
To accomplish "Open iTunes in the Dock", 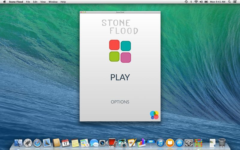I will [x=160, y=143].
